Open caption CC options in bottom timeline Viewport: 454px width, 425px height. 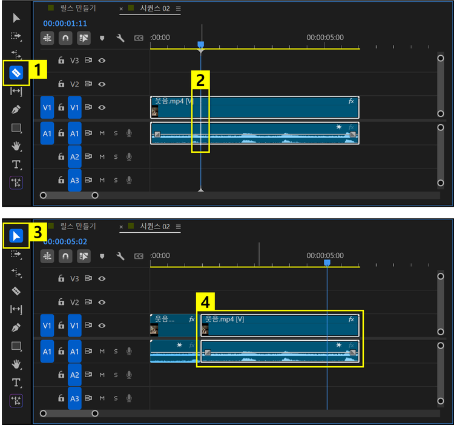click(x=139, y=256)
